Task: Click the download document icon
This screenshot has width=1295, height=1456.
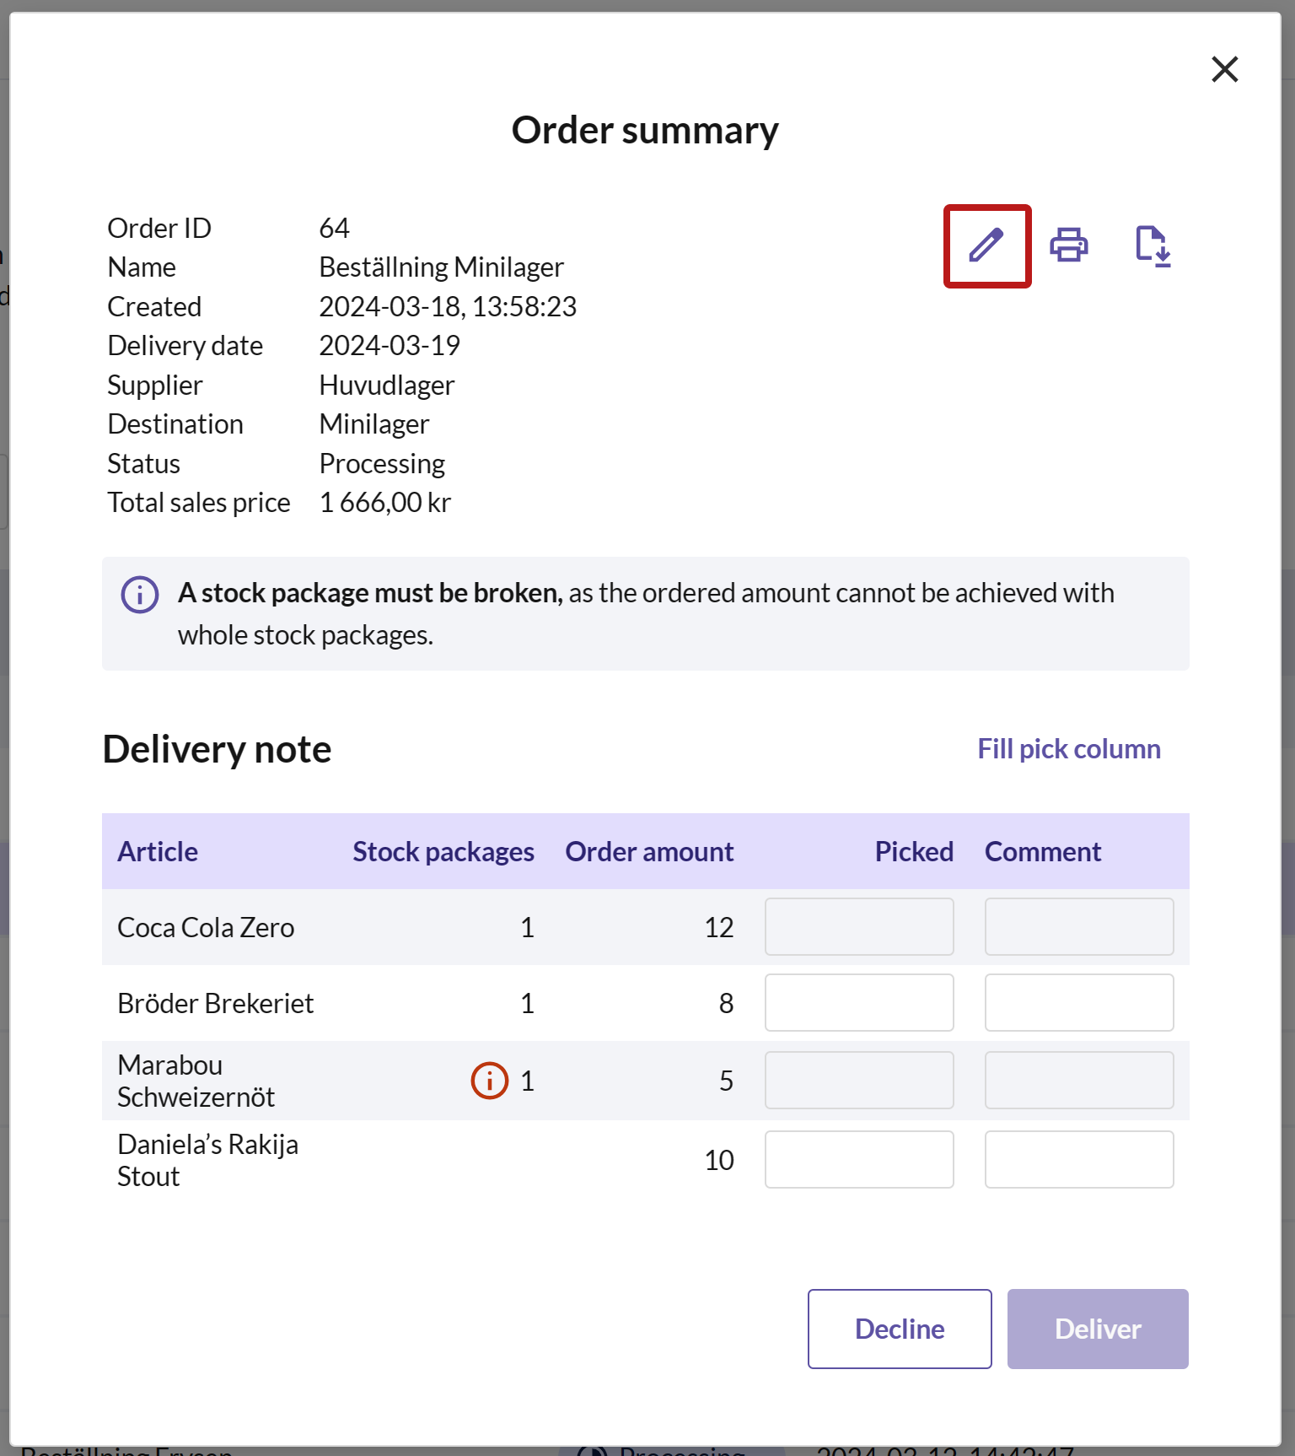Action: (x=1153, y=246)
